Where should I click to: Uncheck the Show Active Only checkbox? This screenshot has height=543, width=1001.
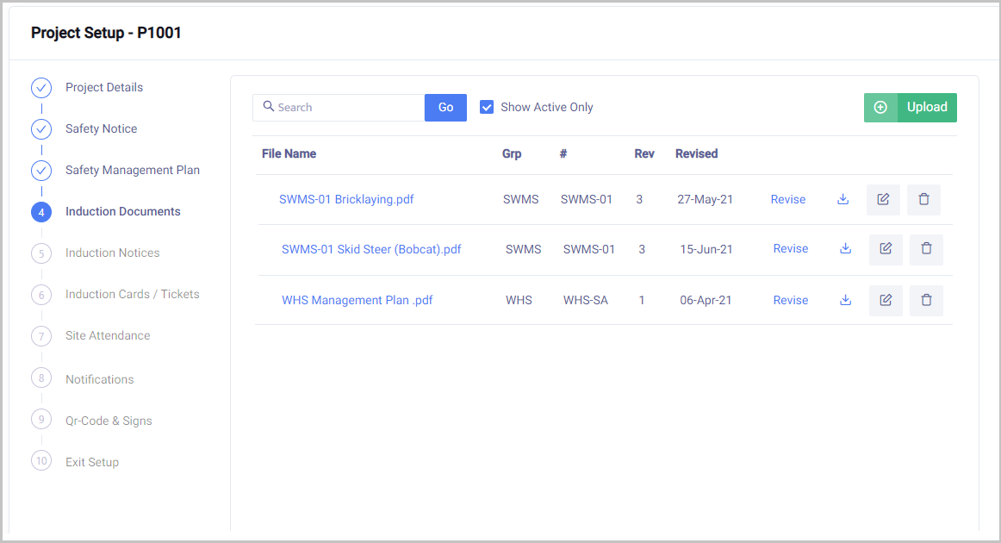coord(487,107)
